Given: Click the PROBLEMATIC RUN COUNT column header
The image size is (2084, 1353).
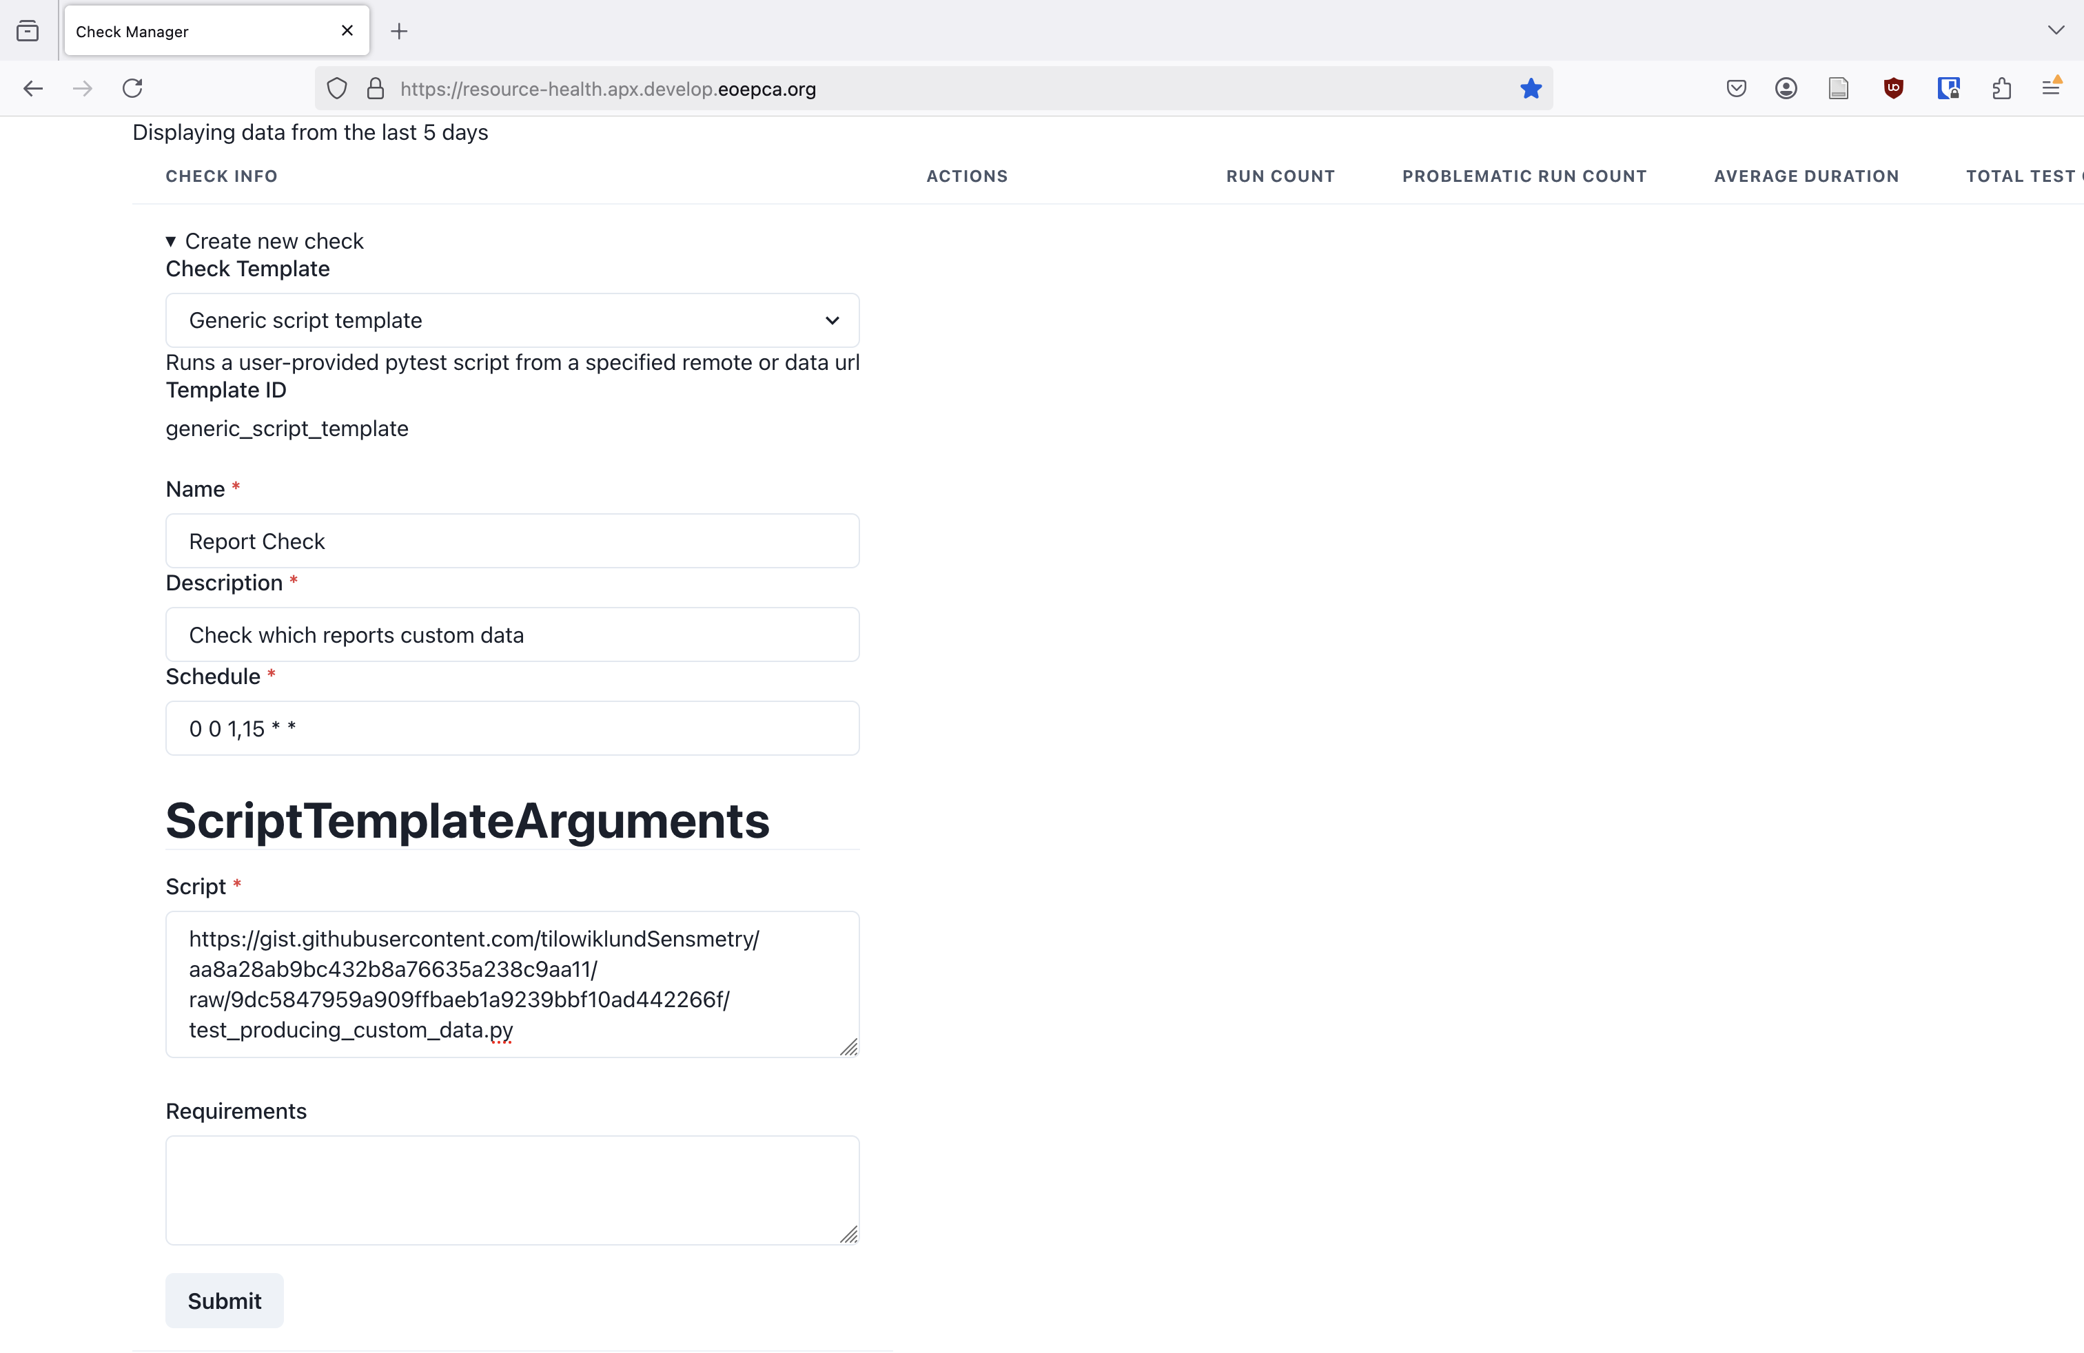Looking at the screenshot, I should 1524,176.
